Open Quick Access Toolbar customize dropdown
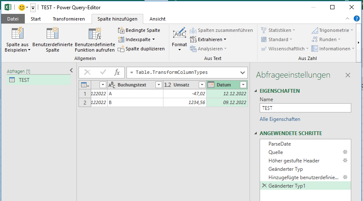This screenshot has width=363, height=201. (33, 8)
